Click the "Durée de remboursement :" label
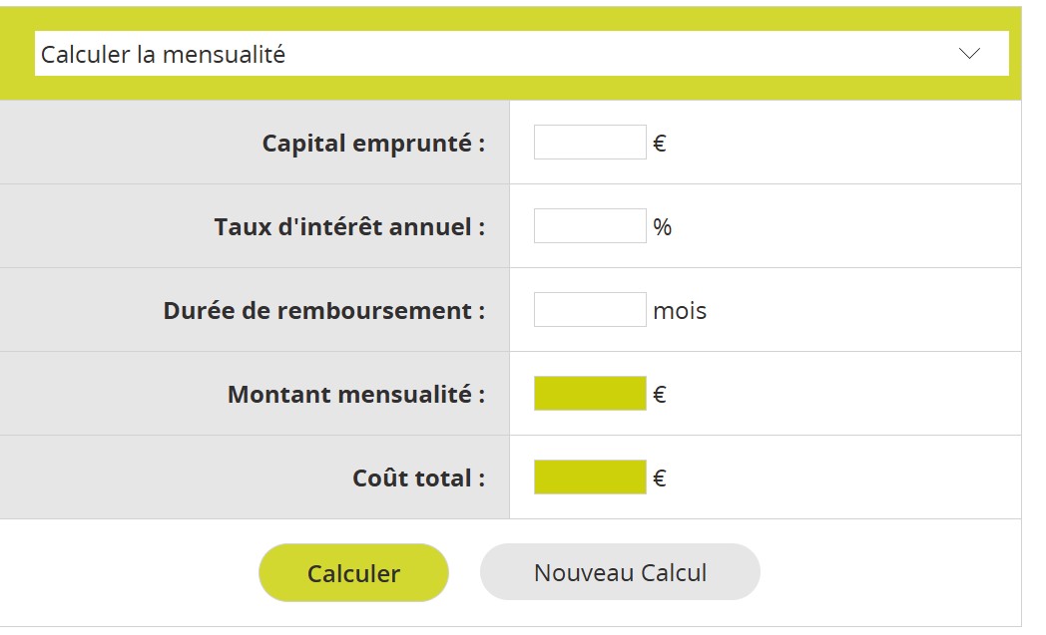Screen dimensions: 1046x635 point(324,311)
